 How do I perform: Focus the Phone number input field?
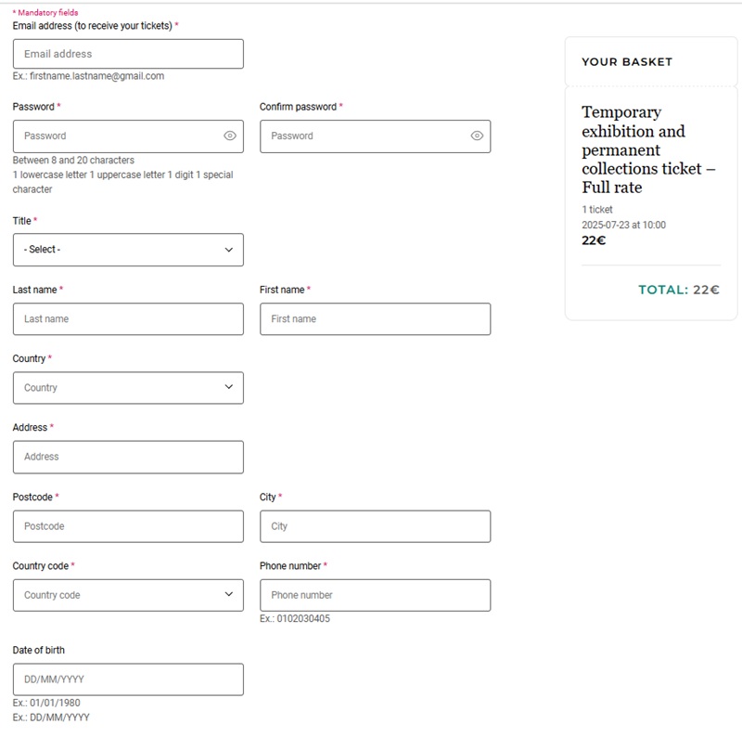pos(376,595)
